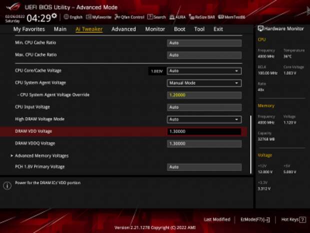Click Last Modified button
310x233 pixels.
pos(217,219)
